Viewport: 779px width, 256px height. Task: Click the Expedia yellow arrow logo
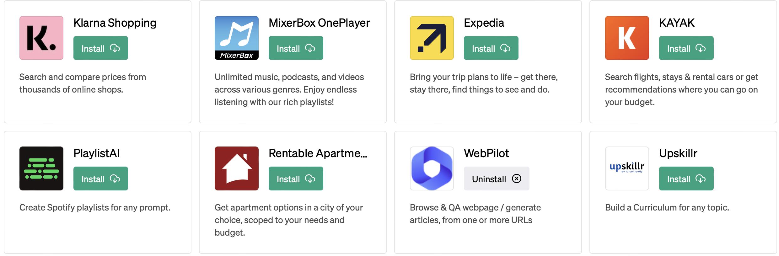(x=432, y=38)
